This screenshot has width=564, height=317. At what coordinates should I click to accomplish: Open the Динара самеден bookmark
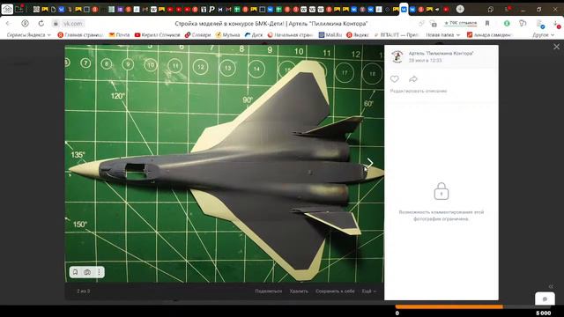point(489,35)
